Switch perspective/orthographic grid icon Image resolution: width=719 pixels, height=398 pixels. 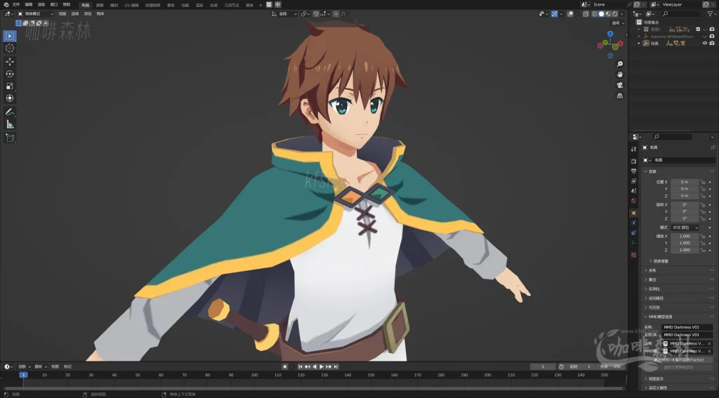pos(620,96)
